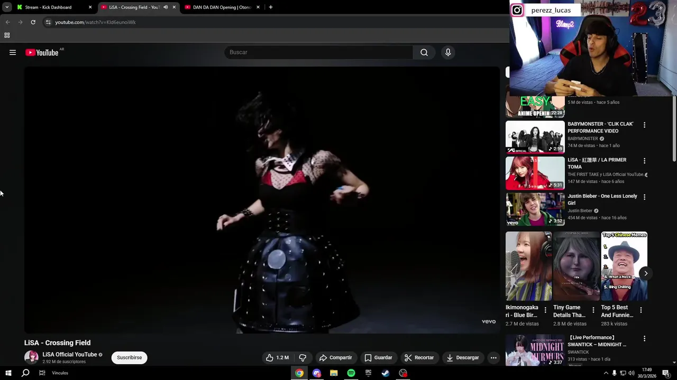Open LiSA THE FIRST TAKE video thumbnail

pyautogui.click(x=535, y=173)
